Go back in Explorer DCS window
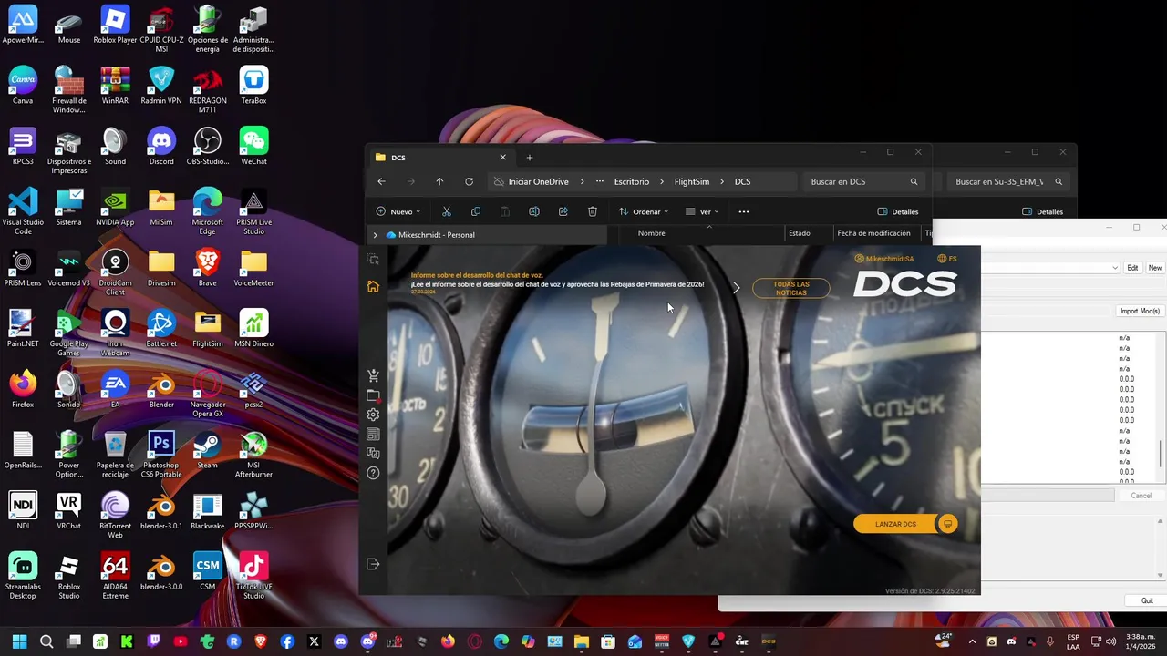Screen dimensions: 1167x656 point(381,181)
